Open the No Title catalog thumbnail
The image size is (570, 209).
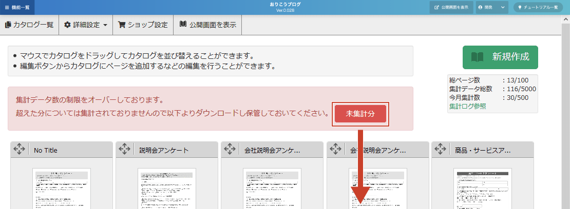point(61,188)
